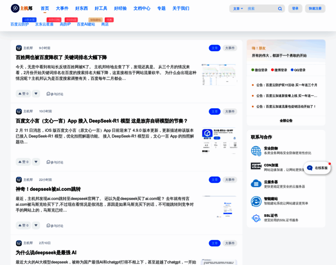Viewport: 336px width, 265px height.
Task: Choose QQ登录 option
Action: pyautogui.click(x=298, y=70)
